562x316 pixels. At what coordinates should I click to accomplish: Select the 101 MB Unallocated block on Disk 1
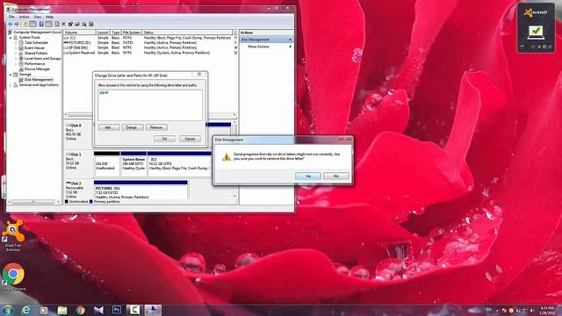tap(107, 164)
